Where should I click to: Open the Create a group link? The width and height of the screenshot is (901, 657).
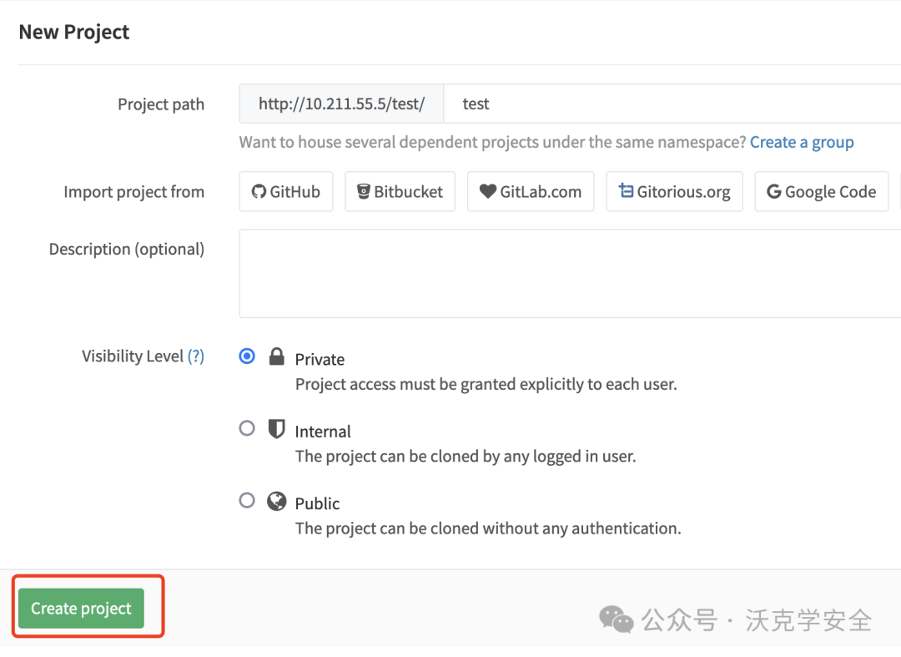coord(802,142)
